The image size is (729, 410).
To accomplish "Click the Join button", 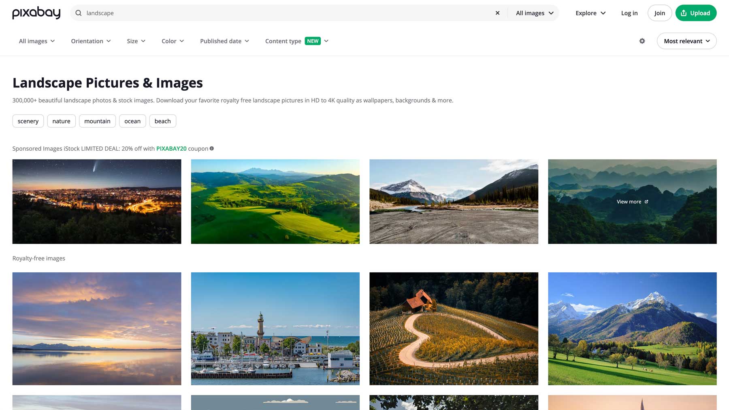I will 659,13.
